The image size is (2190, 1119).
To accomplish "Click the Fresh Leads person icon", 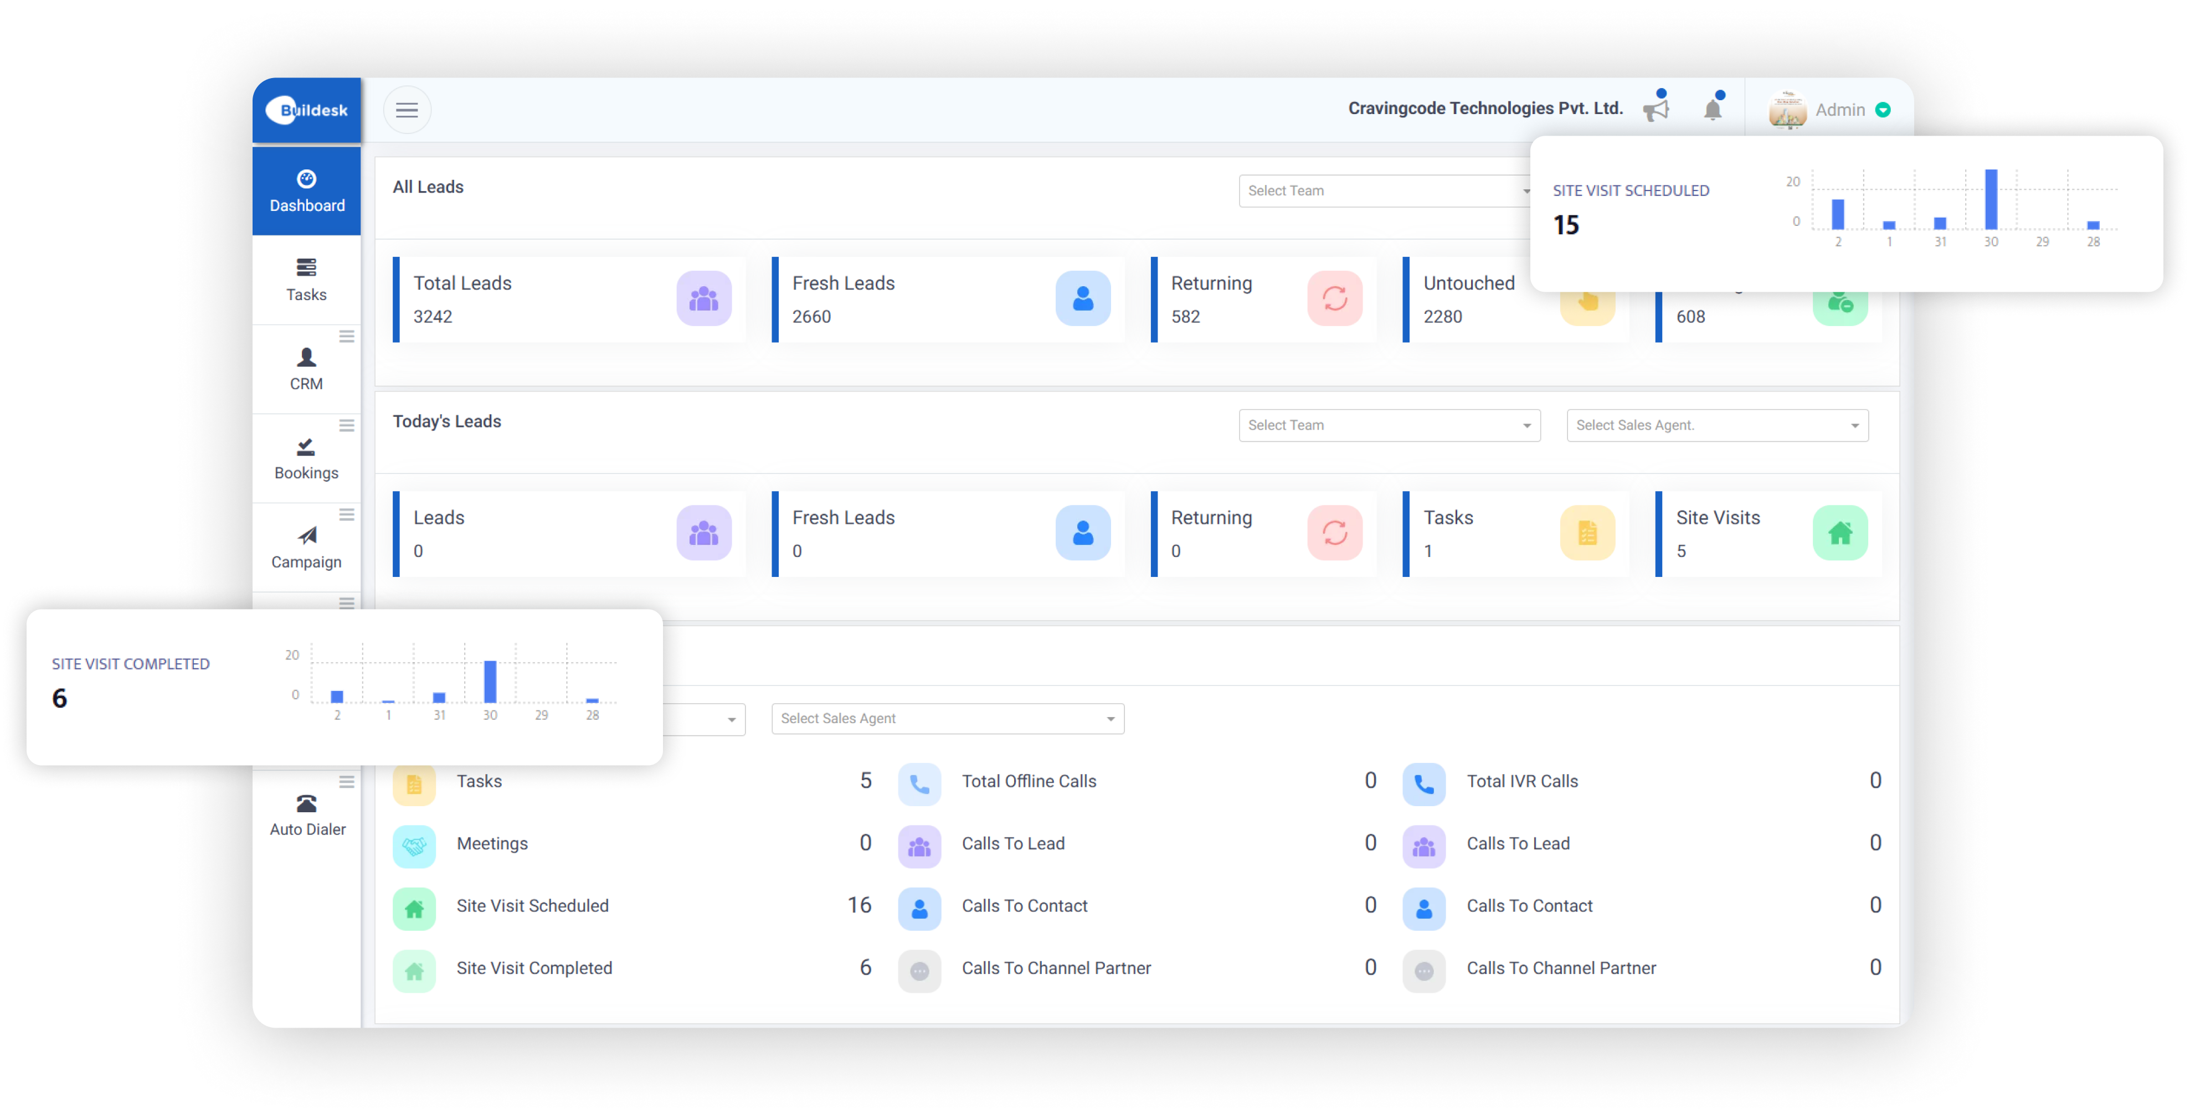I will [1082, 299].
